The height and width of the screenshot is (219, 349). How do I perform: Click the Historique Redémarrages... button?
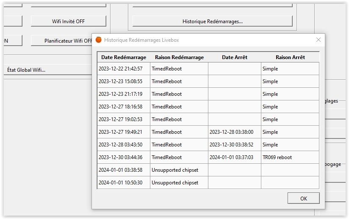click(x=212, y=21)
